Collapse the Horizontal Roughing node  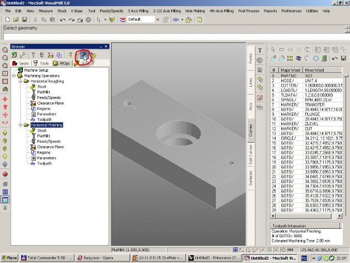tap(20, 81)
